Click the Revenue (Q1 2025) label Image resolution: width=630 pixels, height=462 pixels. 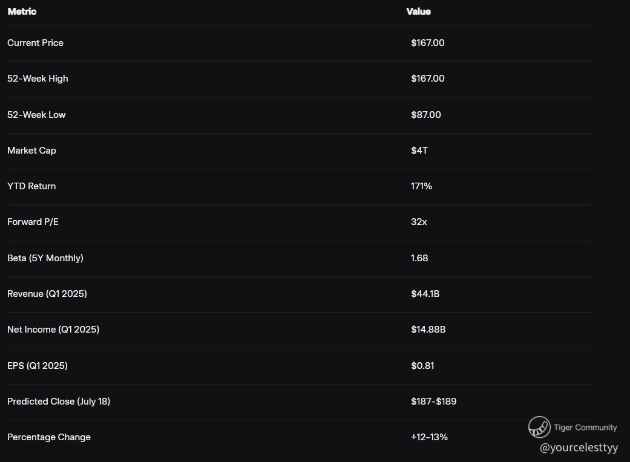[47, 294]
